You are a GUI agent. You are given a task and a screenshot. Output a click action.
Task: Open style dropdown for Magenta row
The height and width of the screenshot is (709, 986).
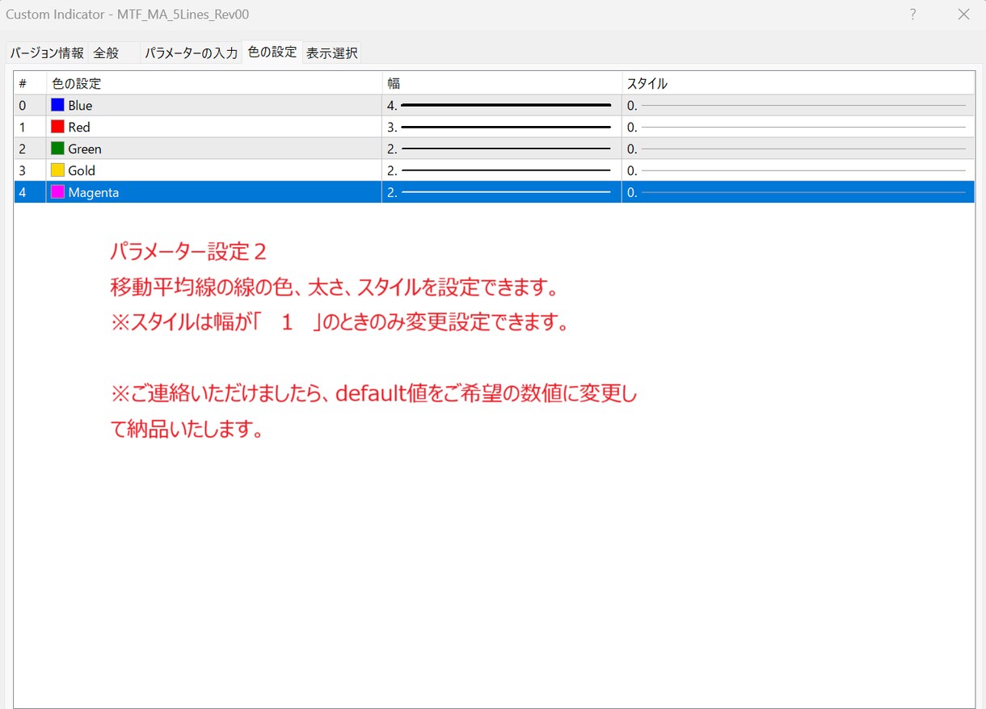tap(798, 192)
